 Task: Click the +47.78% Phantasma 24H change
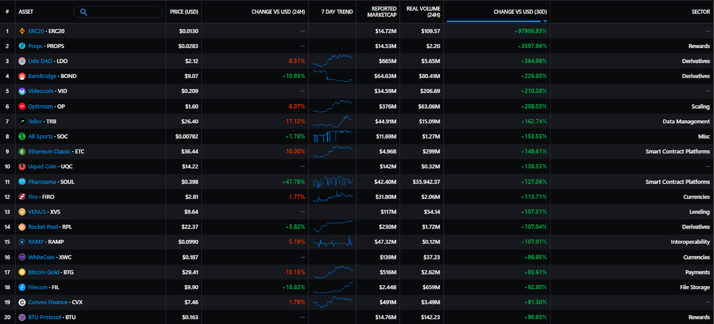[x=294, y=182]
